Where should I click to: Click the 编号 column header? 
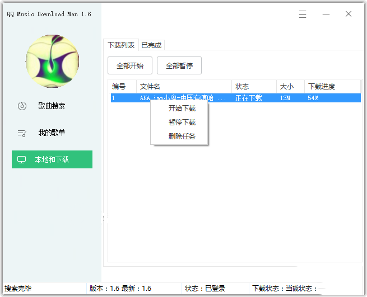click(x=122, y=87)
